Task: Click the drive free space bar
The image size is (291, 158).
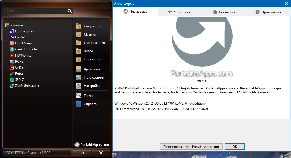Action: click(x=37, y=153)
